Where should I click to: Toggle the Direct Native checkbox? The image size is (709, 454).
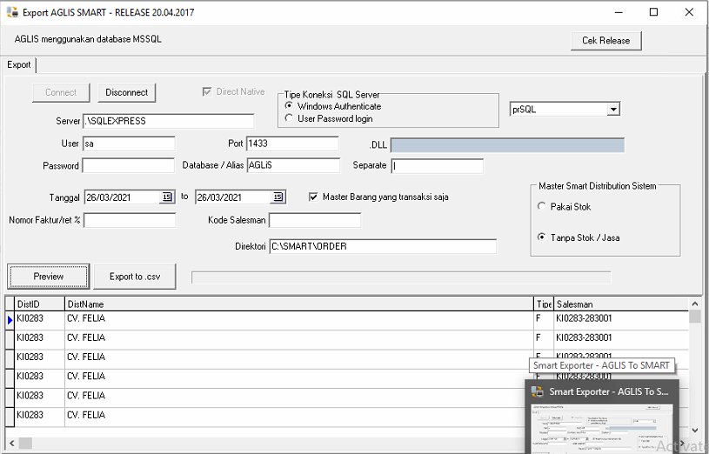tap(207, 92)
